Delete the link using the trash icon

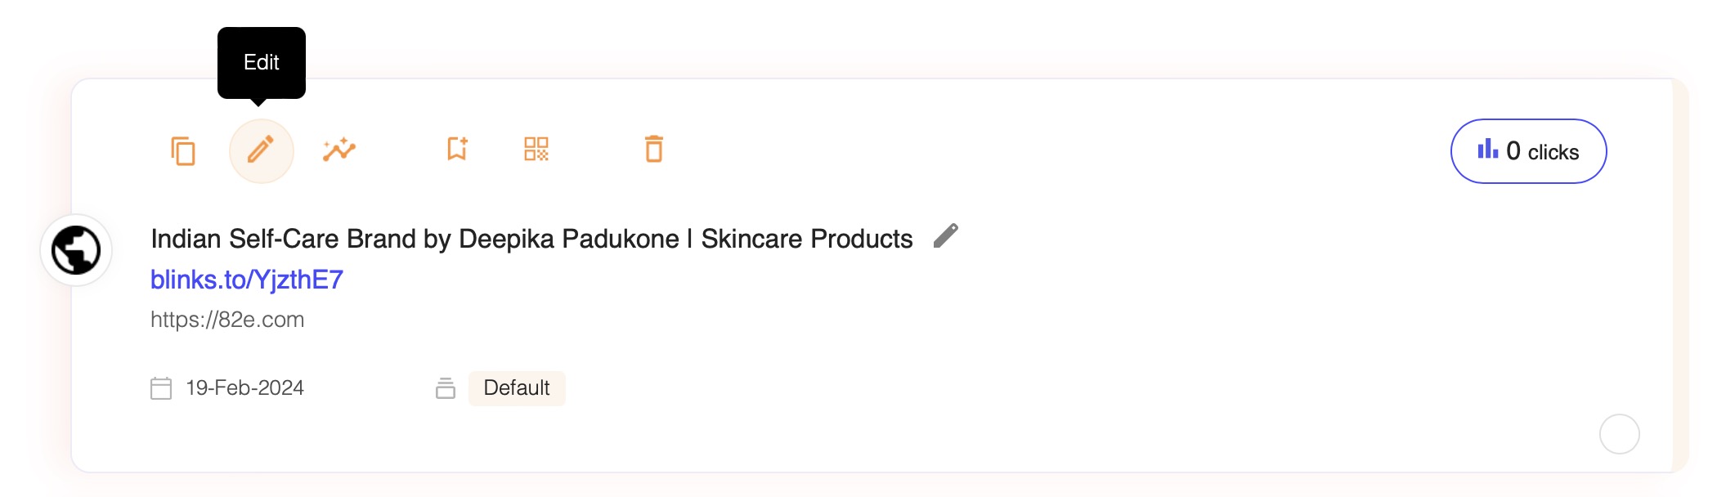[x=654, y=149]
